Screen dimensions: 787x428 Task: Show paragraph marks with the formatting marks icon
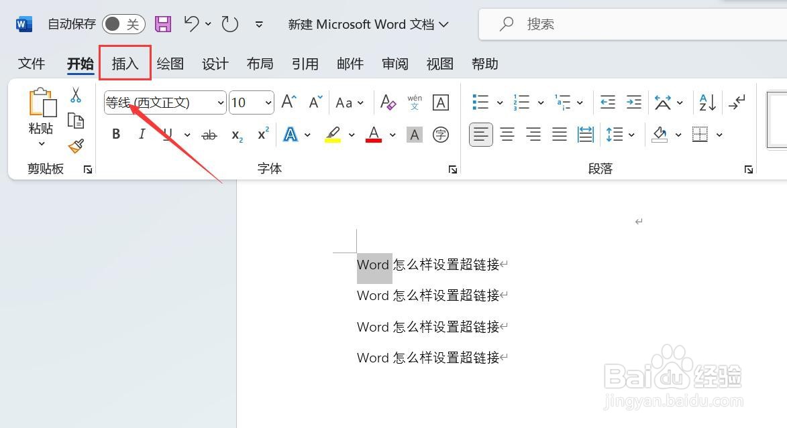coord(737,102)
